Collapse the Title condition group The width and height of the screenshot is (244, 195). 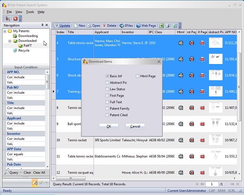[x=5, y=103]
